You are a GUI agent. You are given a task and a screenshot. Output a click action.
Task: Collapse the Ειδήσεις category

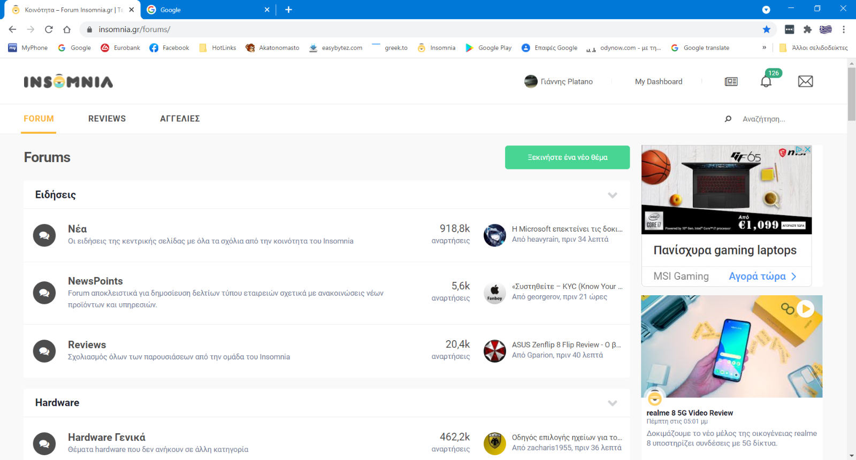[x=613, y=195]
